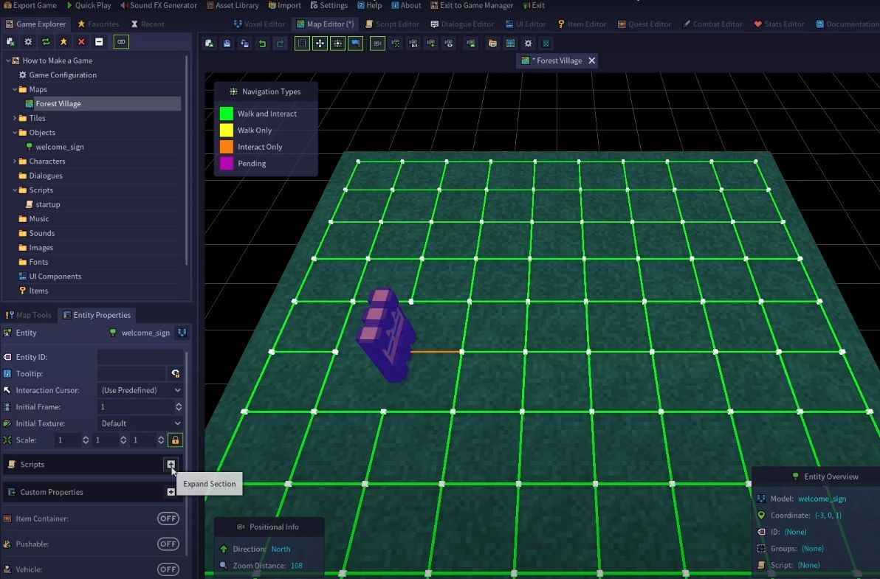
Task: Click the camera view toolbar icon
Action: click(x=378, y=44)
